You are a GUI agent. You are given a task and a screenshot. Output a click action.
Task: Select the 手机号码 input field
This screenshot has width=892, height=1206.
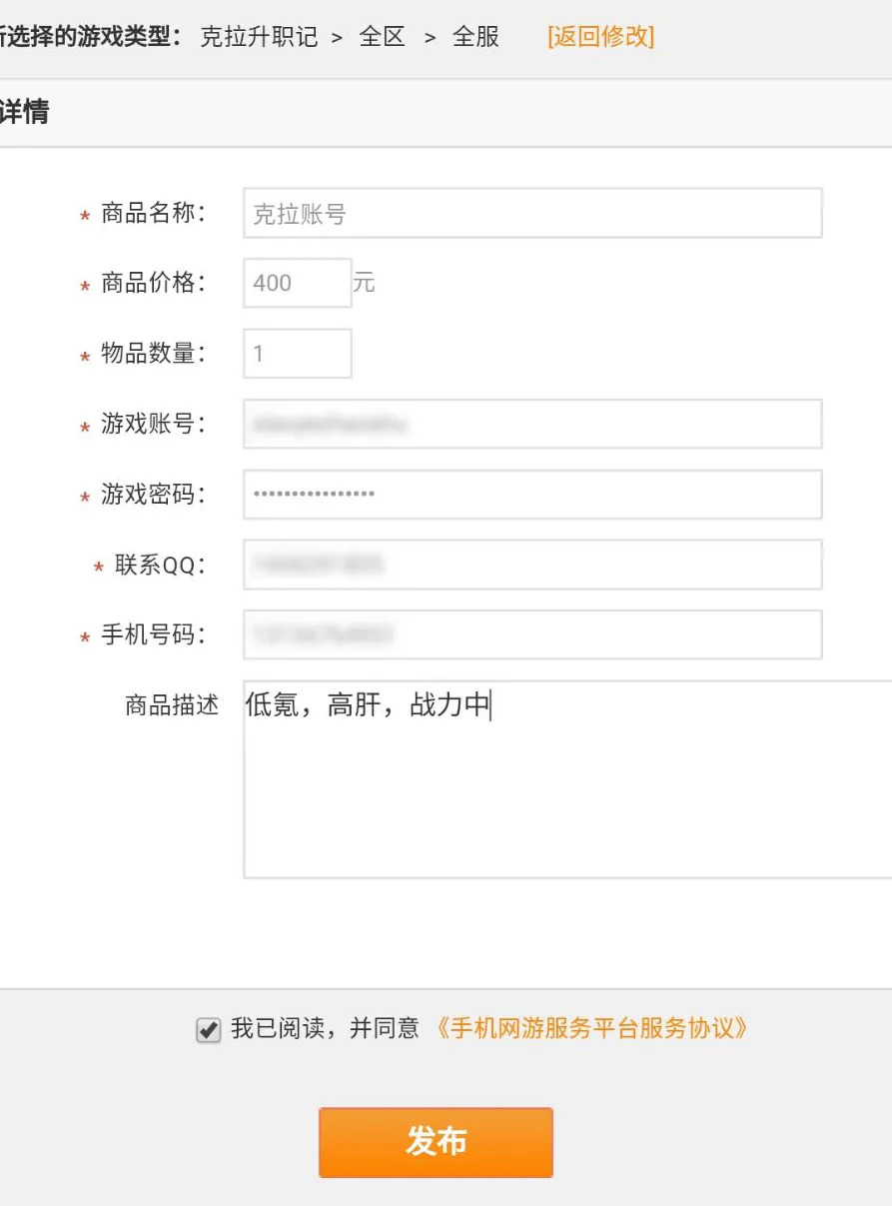[532, 634]
